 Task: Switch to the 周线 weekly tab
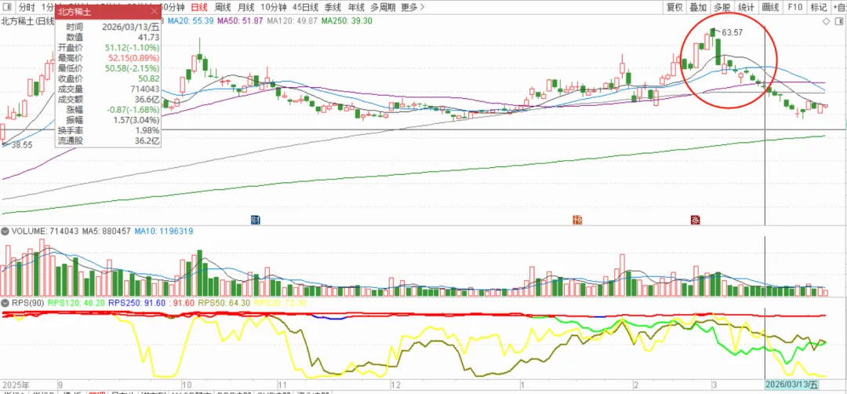[223, 7]
